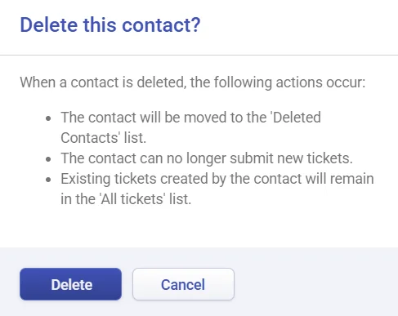Click 'When a contact is deleted' text
The height and width of the screenshot is (316, 398).
(x=103, y=82)
